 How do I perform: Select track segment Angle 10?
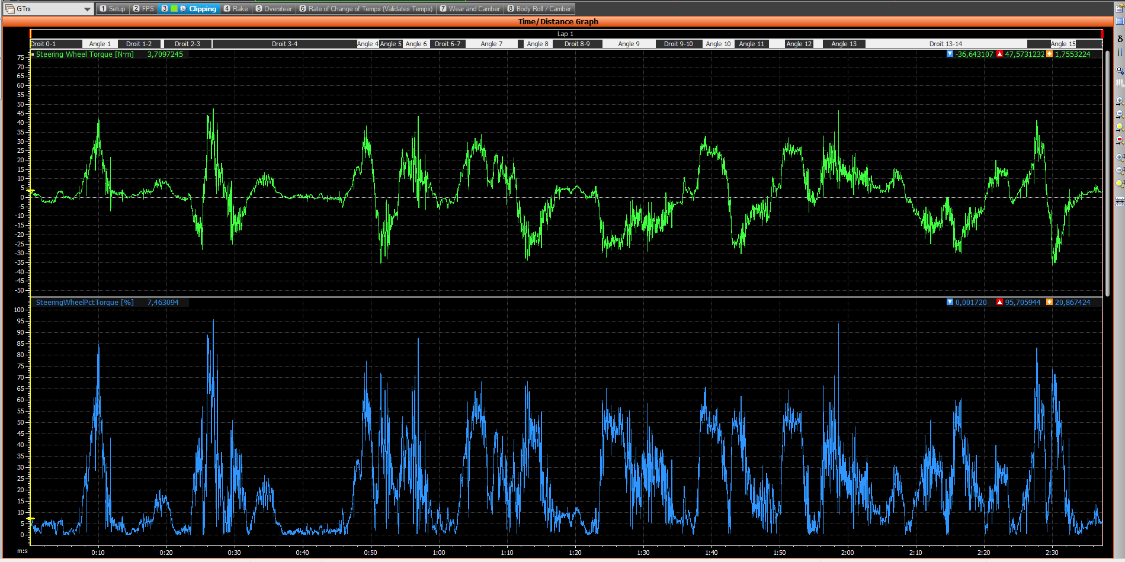click(x=718, y=44)
